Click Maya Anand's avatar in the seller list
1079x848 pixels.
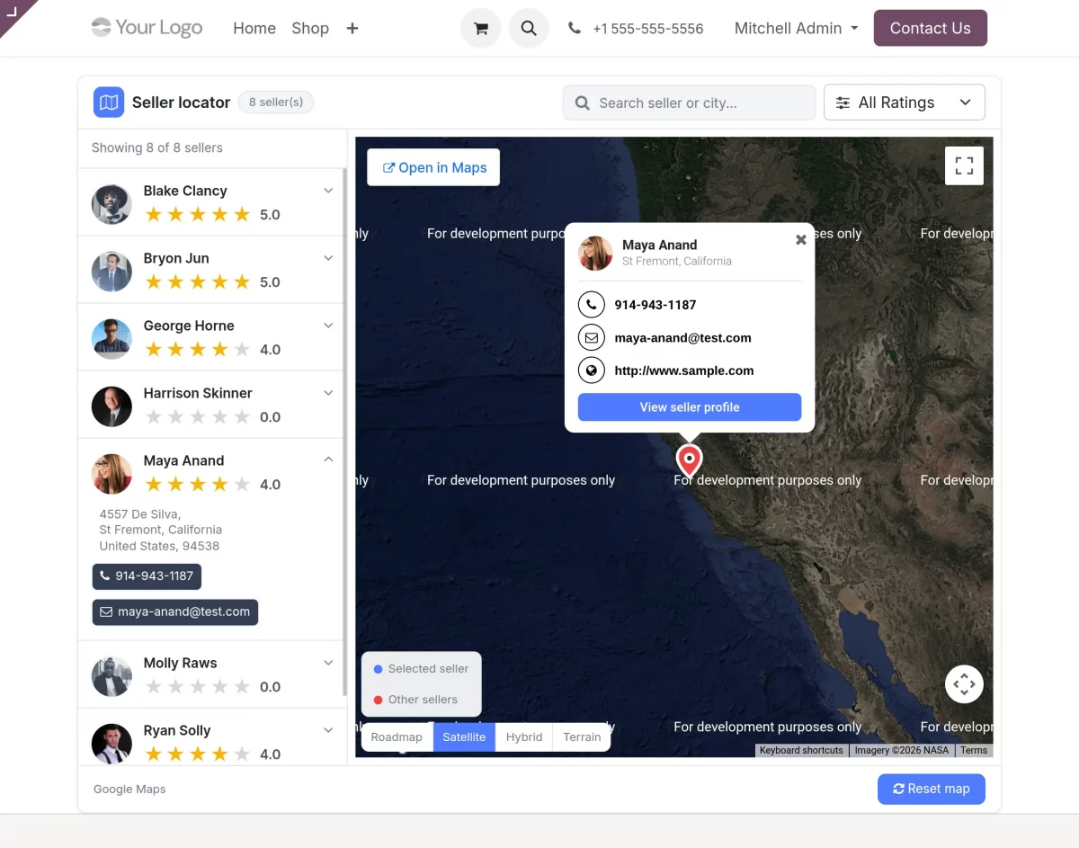point(111,474)
